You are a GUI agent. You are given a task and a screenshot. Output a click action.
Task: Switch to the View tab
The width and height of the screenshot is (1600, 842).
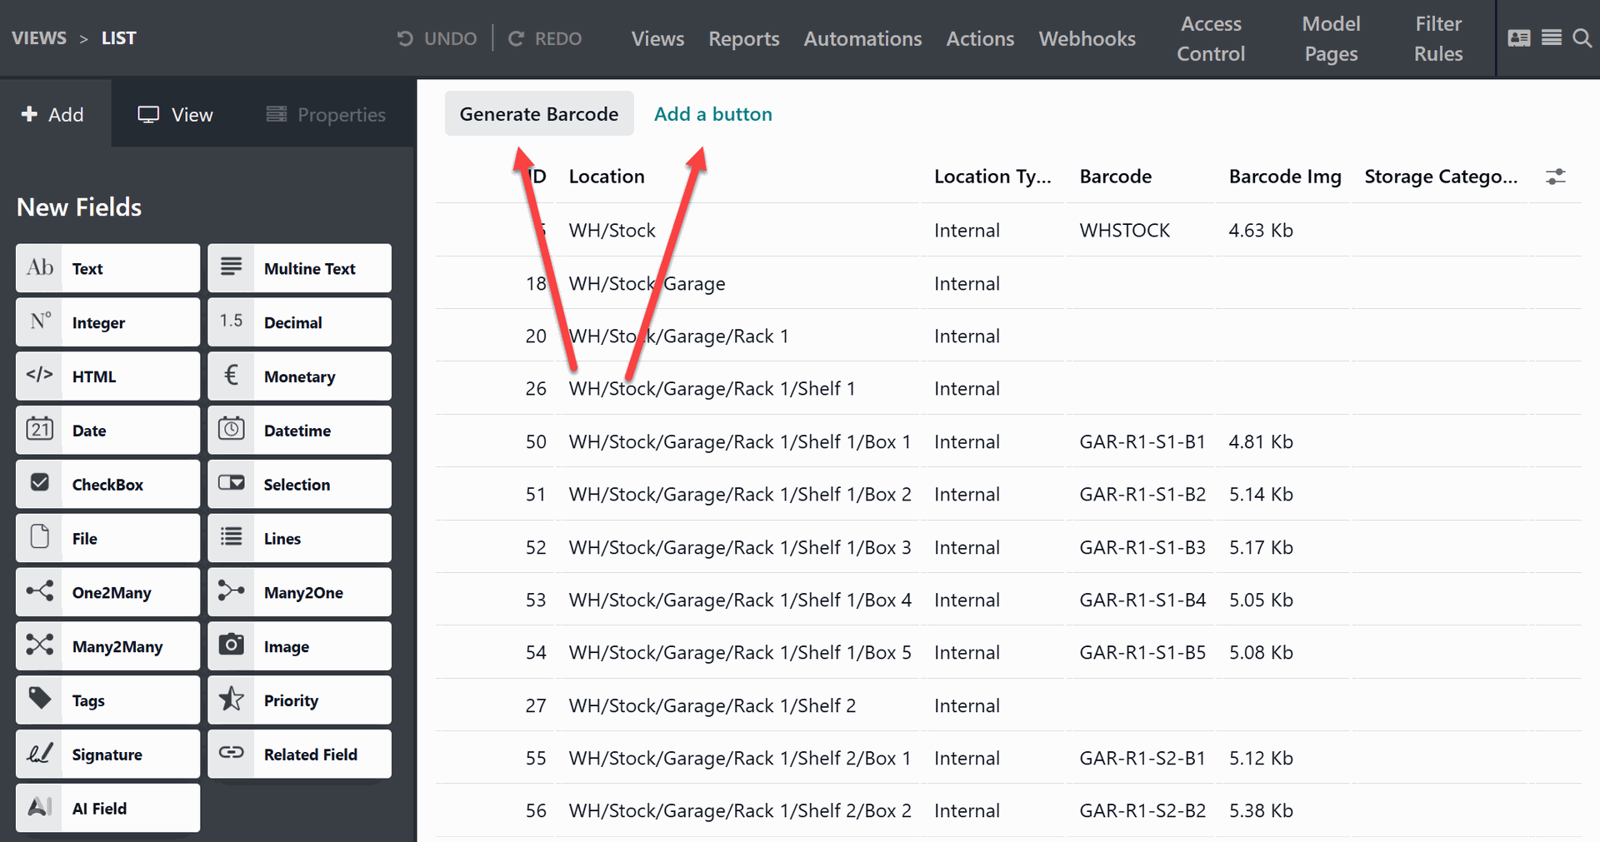coord(176,115)
